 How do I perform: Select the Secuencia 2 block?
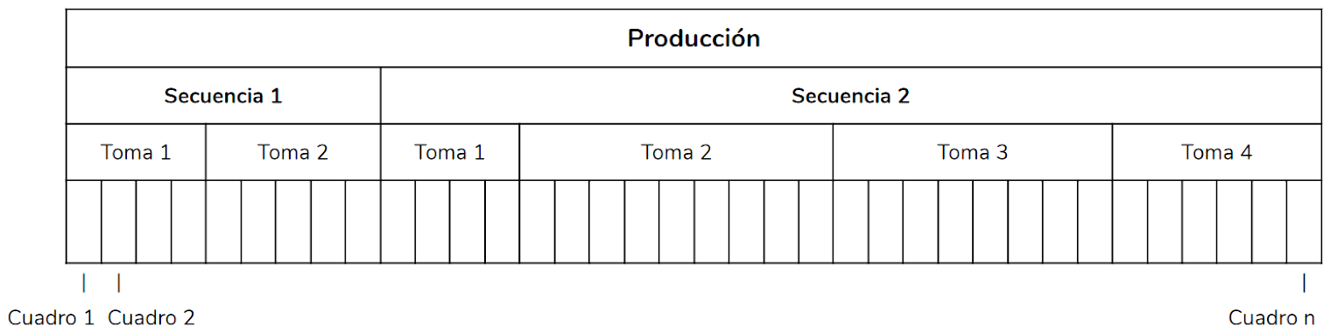tap(851, 95)
